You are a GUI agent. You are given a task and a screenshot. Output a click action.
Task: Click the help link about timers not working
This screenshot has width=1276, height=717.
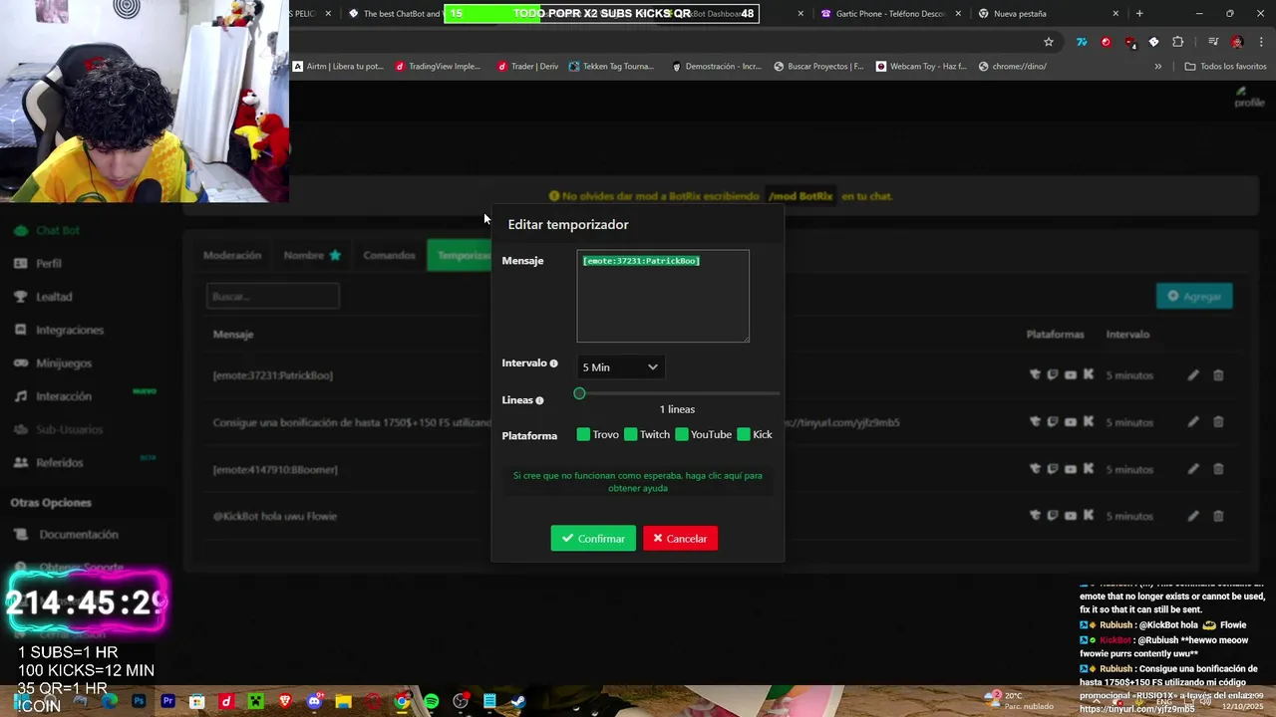[x=638, y=482]
